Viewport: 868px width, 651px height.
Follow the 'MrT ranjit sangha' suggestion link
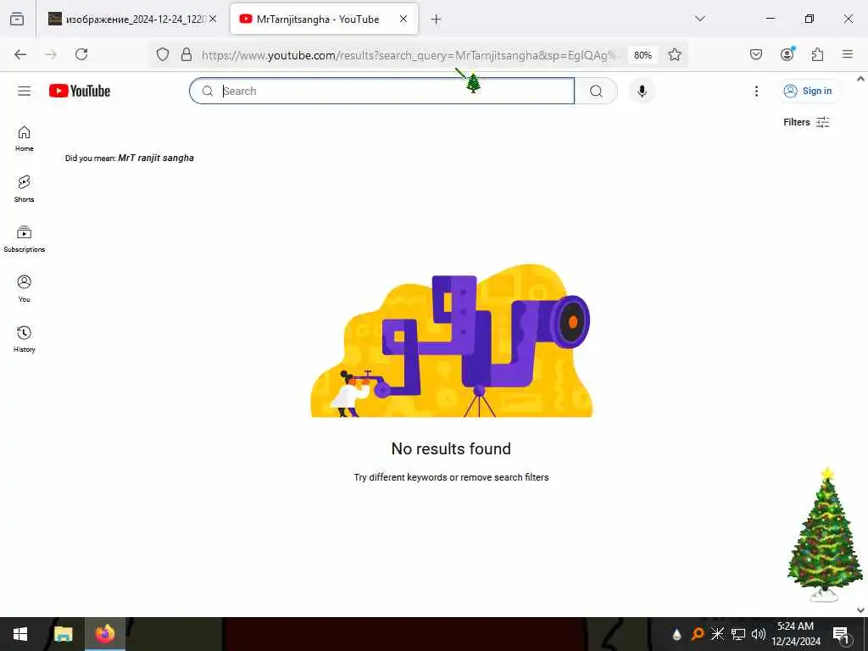(x=156, y=158)
